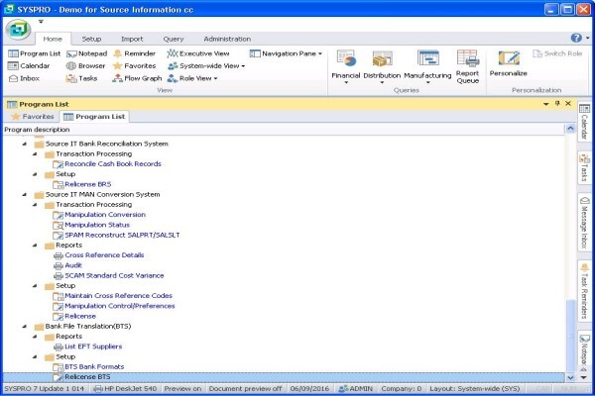Open the Task Reminders side tab

point(584,291)
